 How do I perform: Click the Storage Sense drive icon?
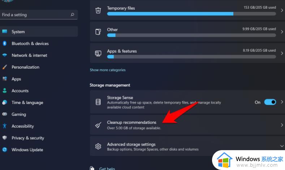pos(98,102)
